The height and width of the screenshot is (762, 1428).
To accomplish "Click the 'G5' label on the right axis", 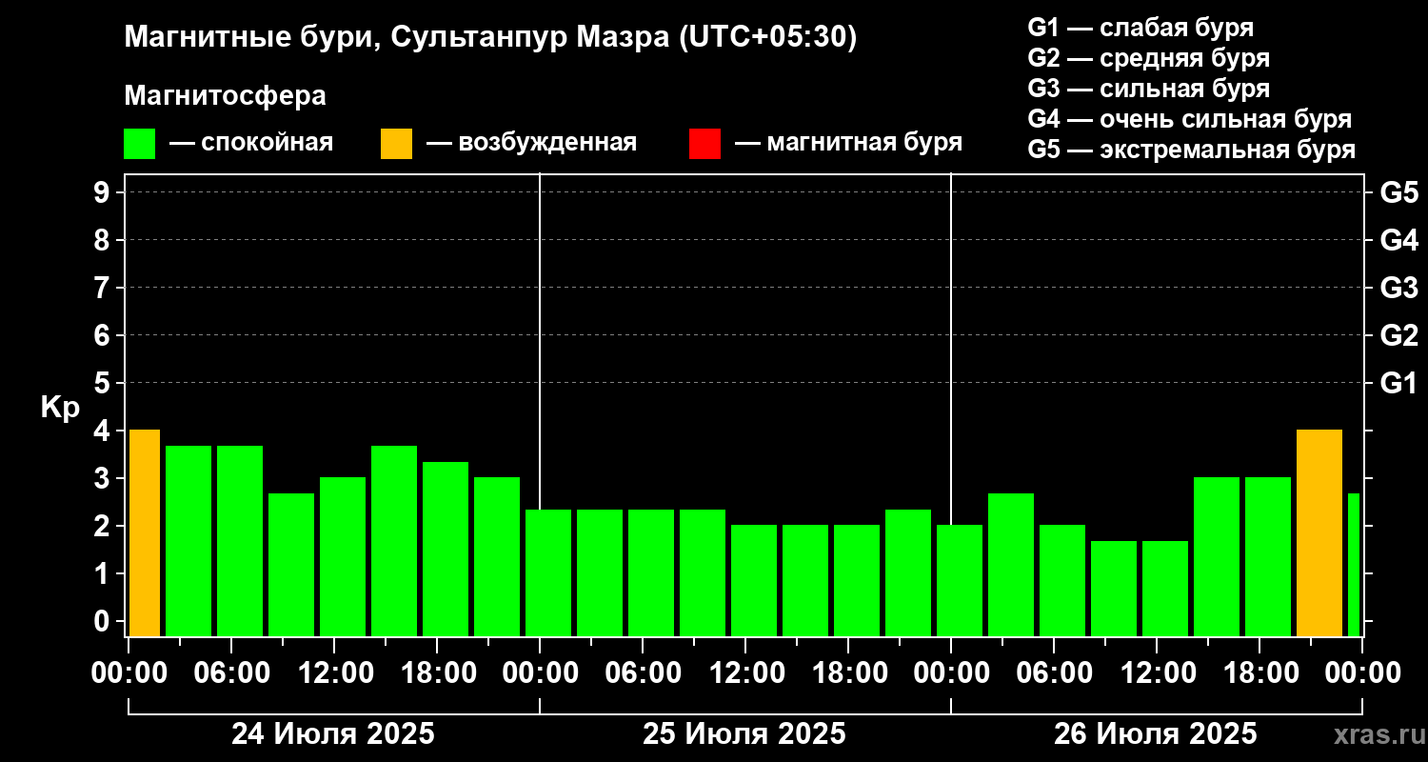I will [1398, 193].
